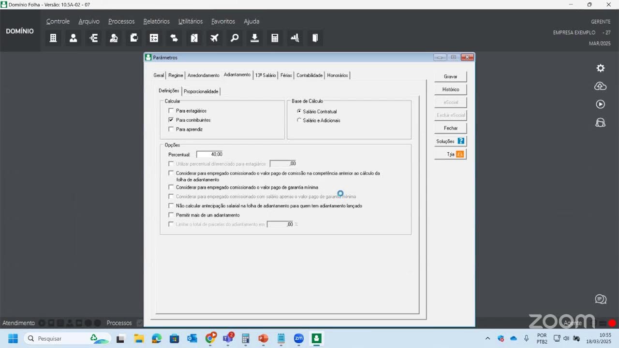
Task: Enable 'Permitir mais de um adiantamento'
Action: 171,215
